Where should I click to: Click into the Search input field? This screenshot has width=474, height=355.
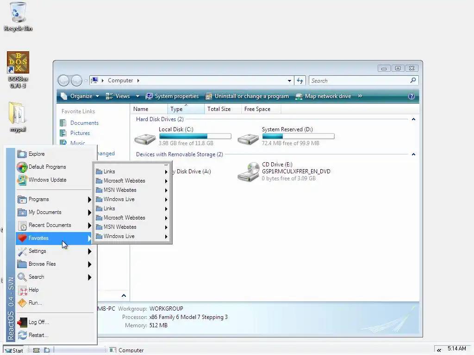point(359,80)
